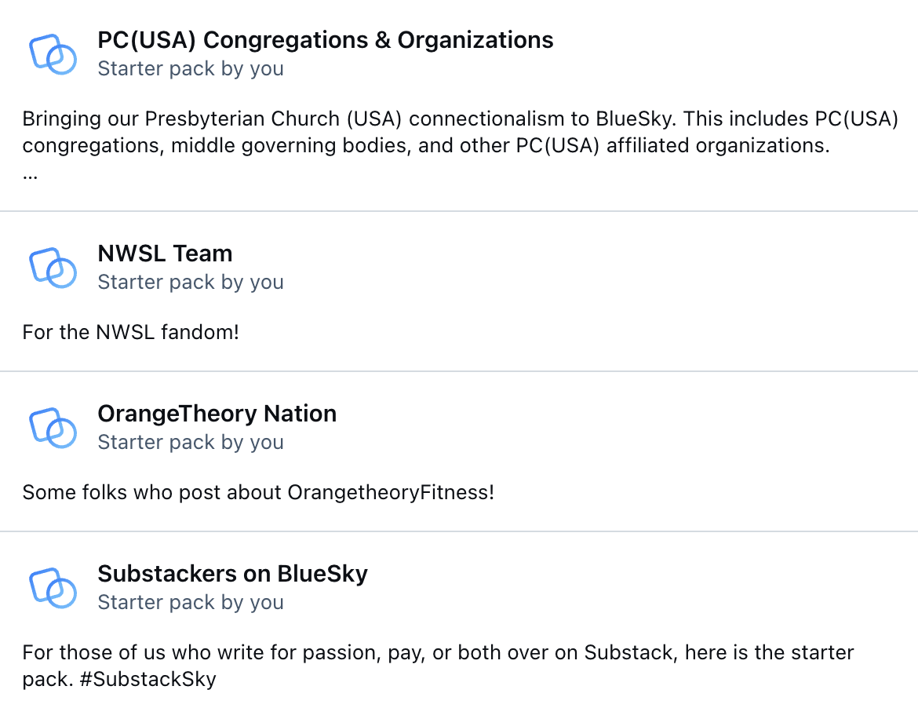The width and height of the screenshot is (918, 708).
Task: Open the OrangeTheory Nation title
Action: click(217, 414)
